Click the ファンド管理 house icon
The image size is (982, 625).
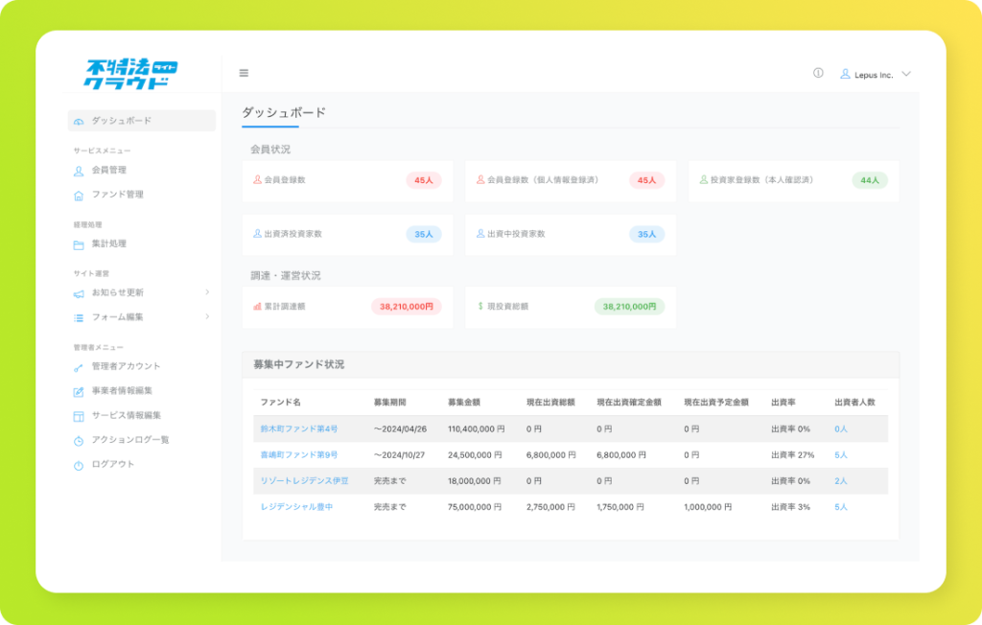tap(79, 196)
